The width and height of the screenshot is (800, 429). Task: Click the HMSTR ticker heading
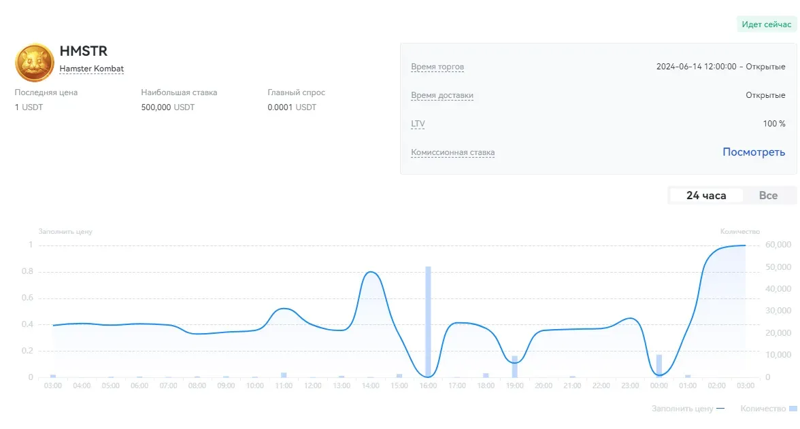click(84, 51)
